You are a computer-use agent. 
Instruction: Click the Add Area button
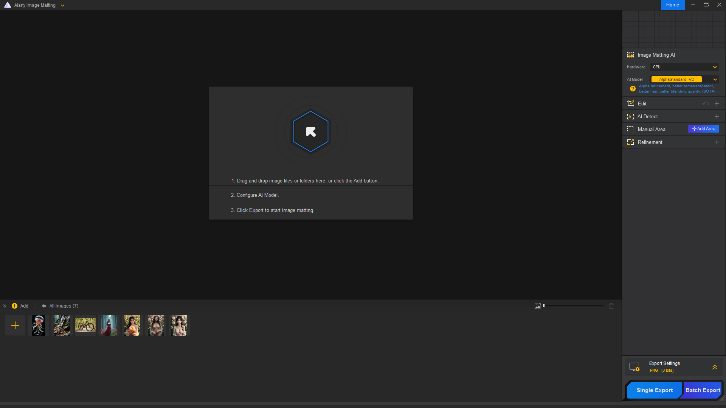[703, 129]
